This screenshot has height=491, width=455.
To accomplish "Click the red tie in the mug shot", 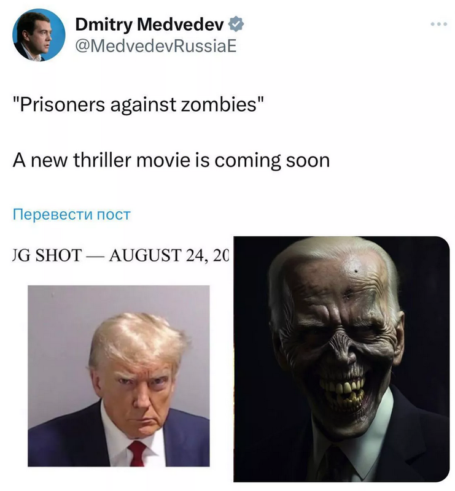I will (x=137, y=453).
